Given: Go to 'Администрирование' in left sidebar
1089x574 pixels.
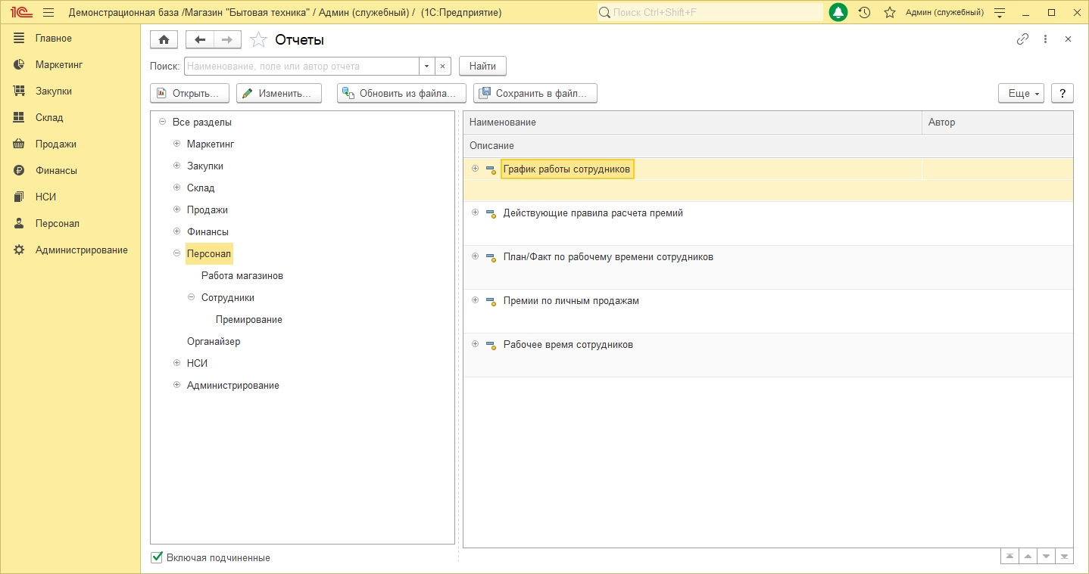Looking at the screenshot, I should pyautogui.click(x=81, y=250).
